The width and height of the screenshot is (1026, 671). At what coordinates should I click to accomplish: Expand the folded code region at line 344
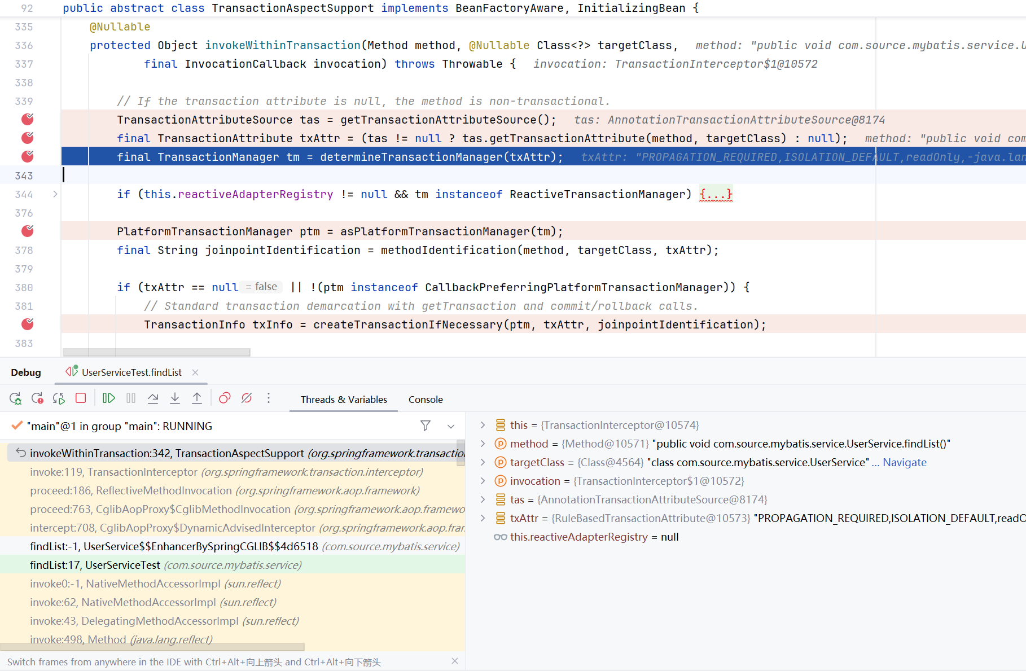tap(55, 194)
